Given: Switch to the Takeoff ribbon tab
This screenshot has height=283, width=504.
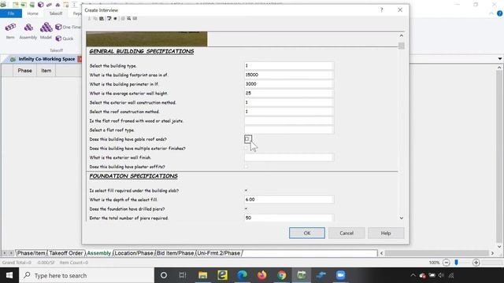Looking at the screenshot, I should tap(56, 13).
